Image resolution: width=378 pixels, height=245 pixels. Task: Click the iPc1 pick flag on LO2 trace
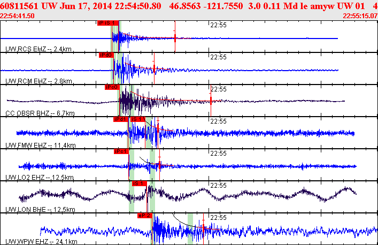(121, 151)
